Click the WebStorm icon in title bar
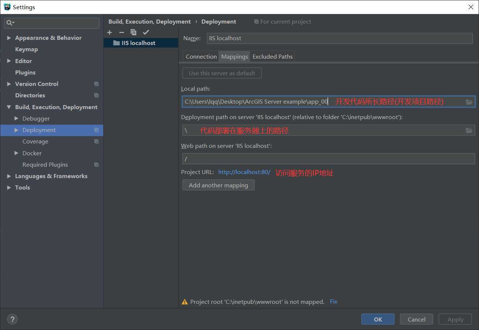The height and width of the screenshot is (330, 479). coord(7,7)
